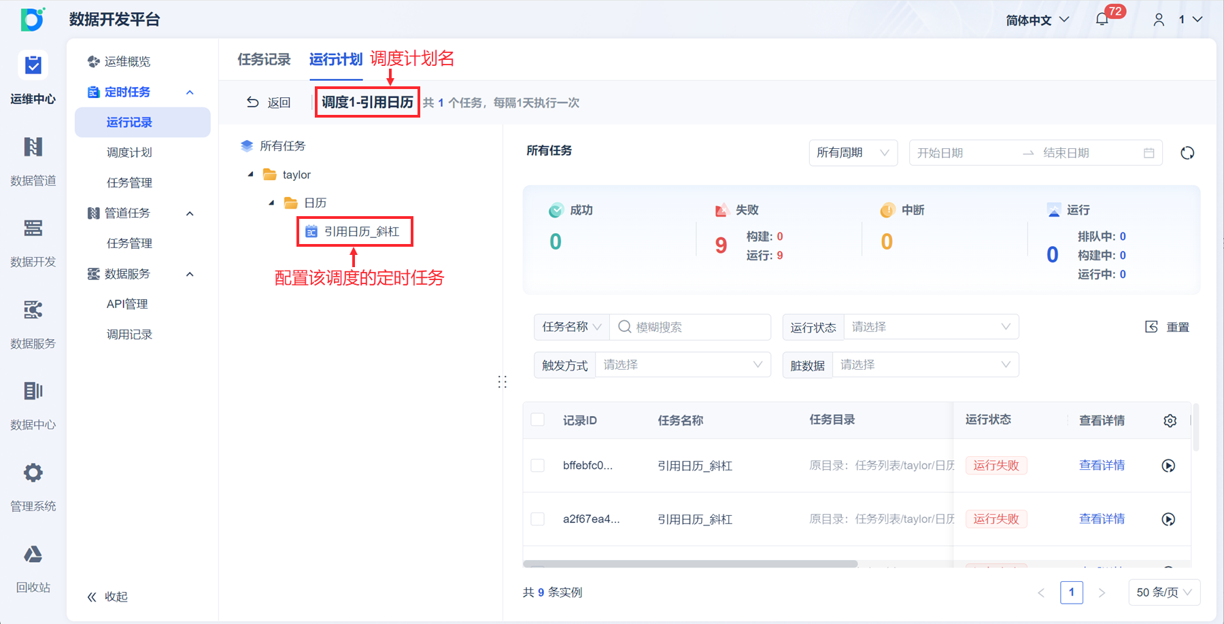Open the 管理系统 gear icon
1224x624 pixels.
point(33,472)
